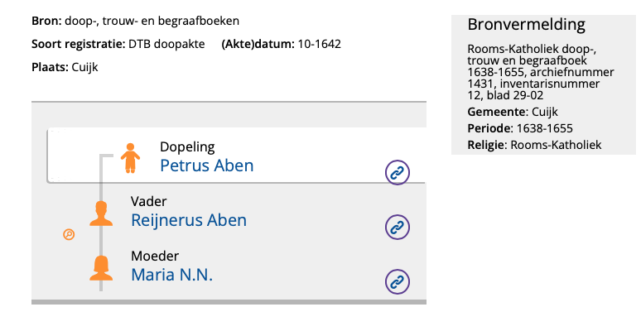The width and height of the screenshot is (641, 331).
Task: Click the father person icon next to Vader
Action: pos(102,213)
